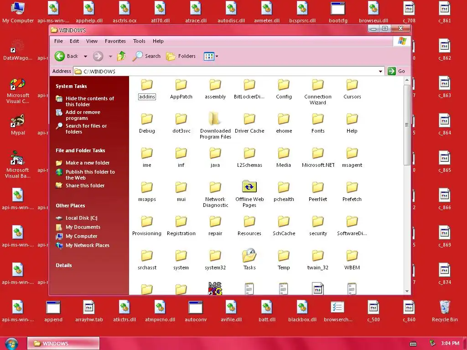Collapse the File and Folder Tasks header
The image size is (467, 350).
click(80, 150)
